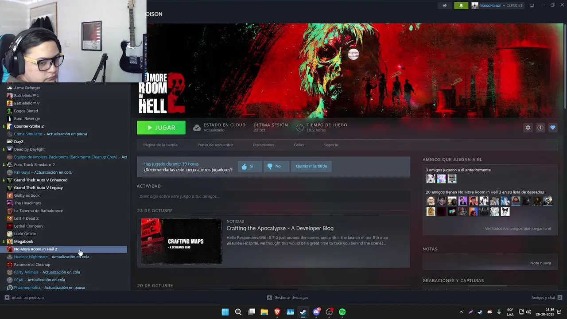Image resolution: width=567 pixels, height=319 pixels.
Task: Open Discord from the taskbar
Action: click(x=316, y=312)
